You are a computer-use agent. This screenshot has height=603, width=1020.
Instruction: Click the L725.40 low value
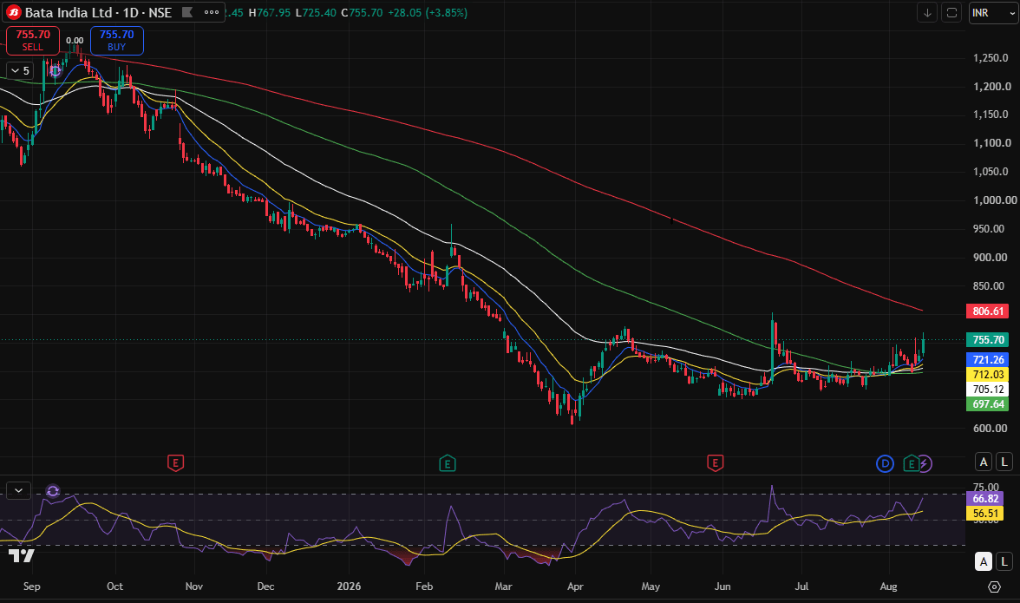coord(316,12)
